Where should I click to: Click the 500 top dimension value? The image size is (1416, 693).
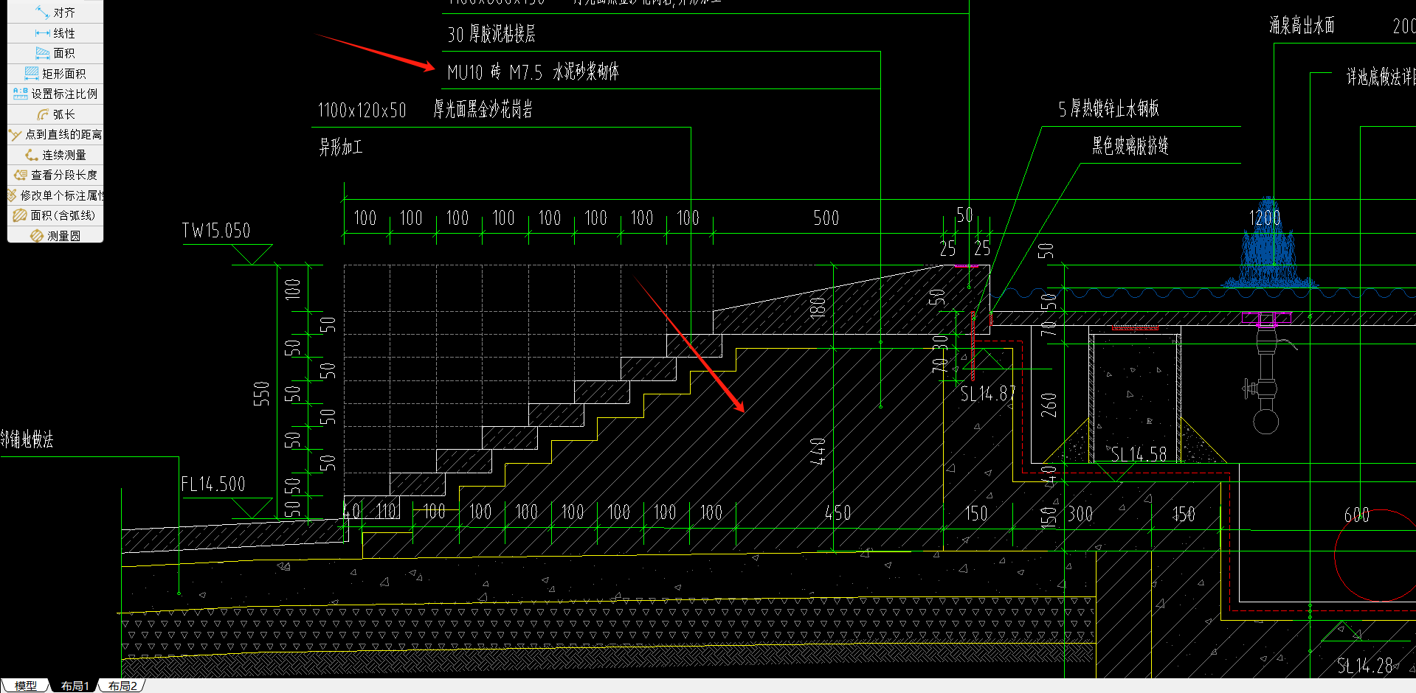826,218
